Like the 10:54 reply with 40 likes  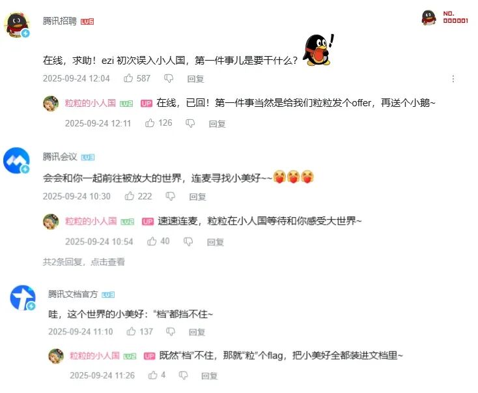pos(152,241)
